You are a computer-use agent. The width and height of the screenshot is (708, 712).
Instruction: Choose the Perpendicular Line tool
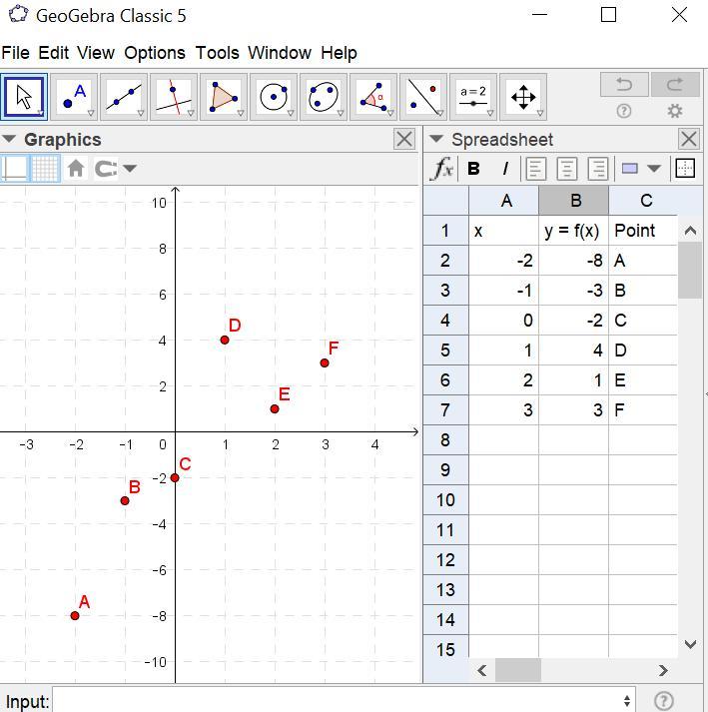click(x=174, y=98)
